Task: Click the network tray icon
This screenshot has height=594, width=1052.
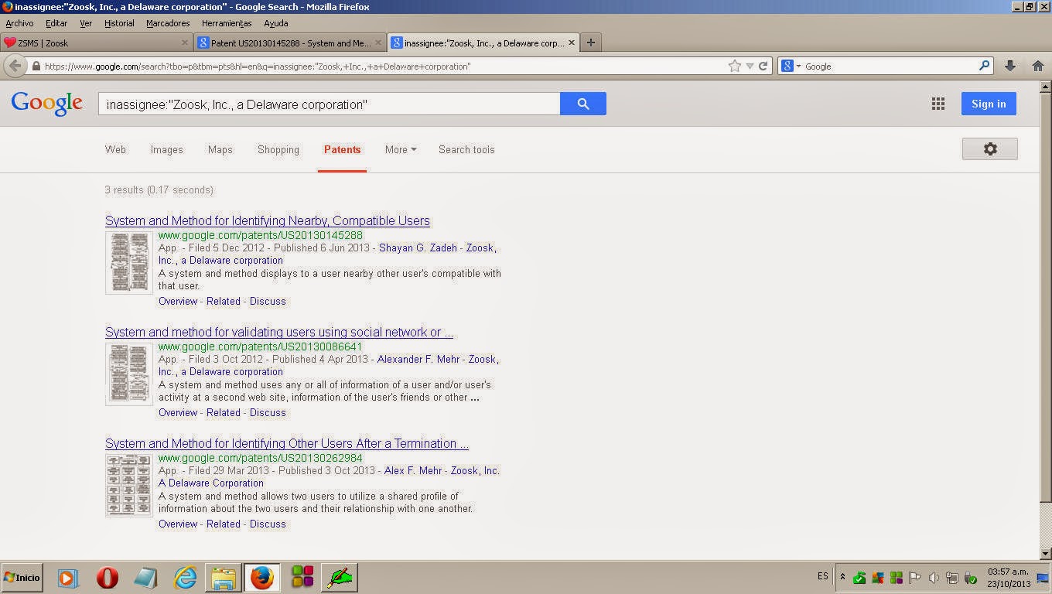Action: coord(952,578)
